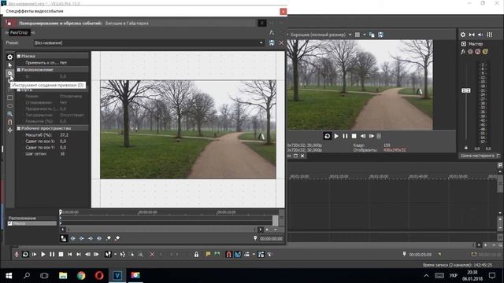Open Opera browser from taskbar
The width and height of the screenshot is (504, 283).
pos(99,276)
